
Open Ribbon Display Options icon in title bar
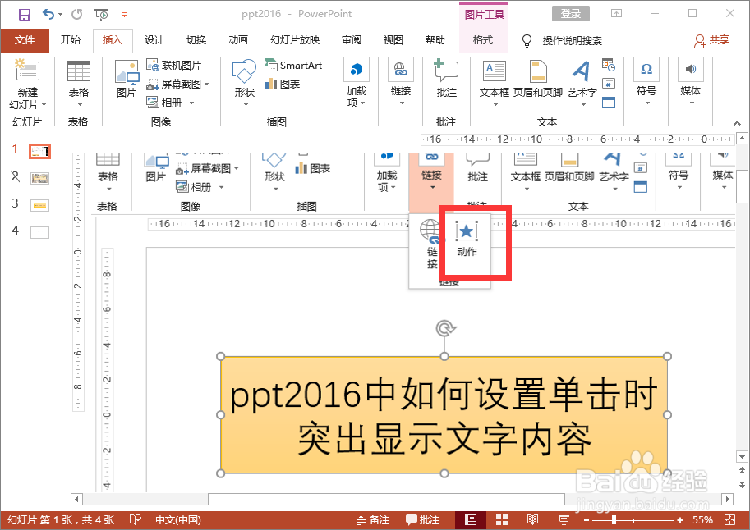[617, 13]
